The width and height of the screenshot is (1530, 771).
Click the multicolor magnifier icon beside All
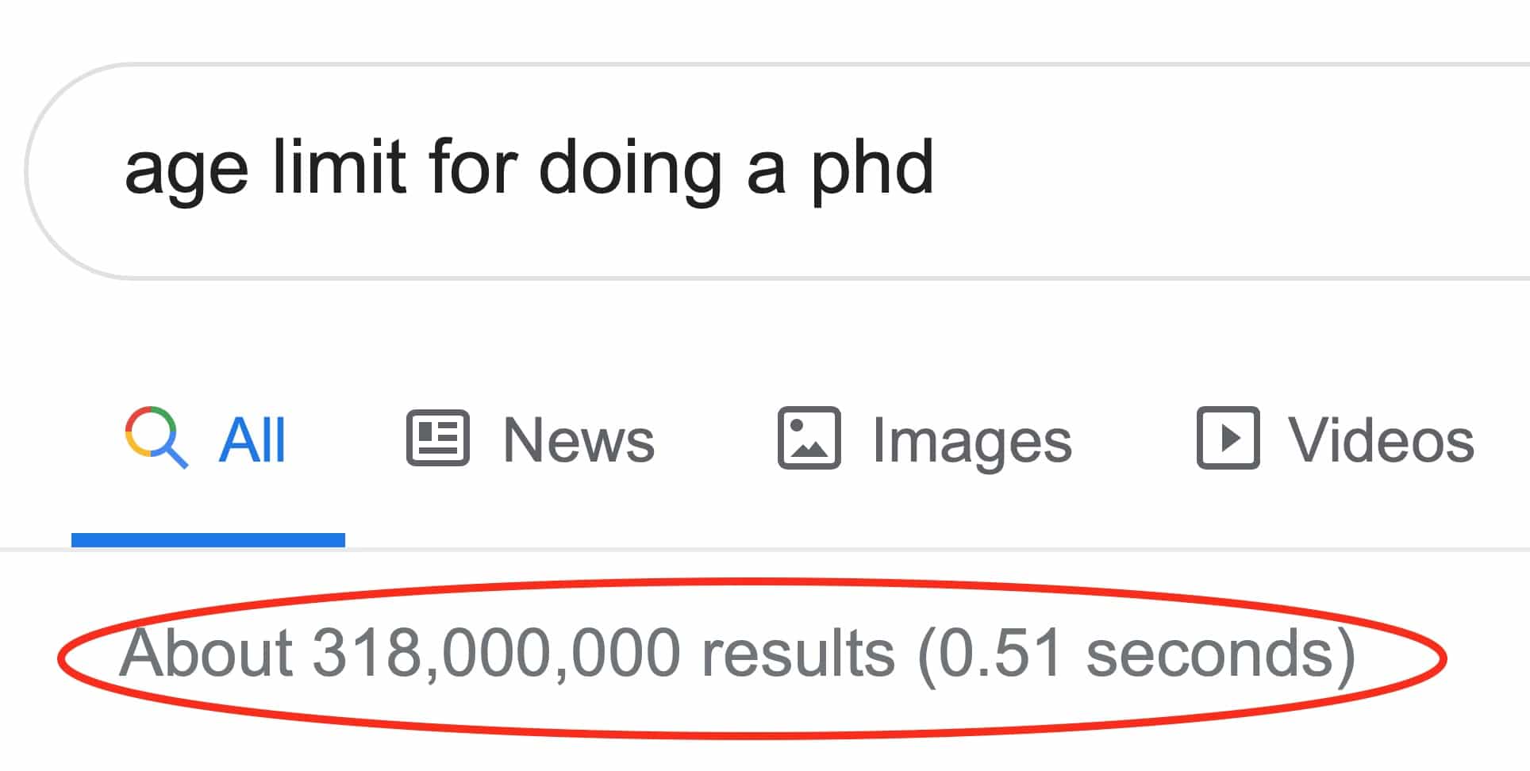point(156,438)
